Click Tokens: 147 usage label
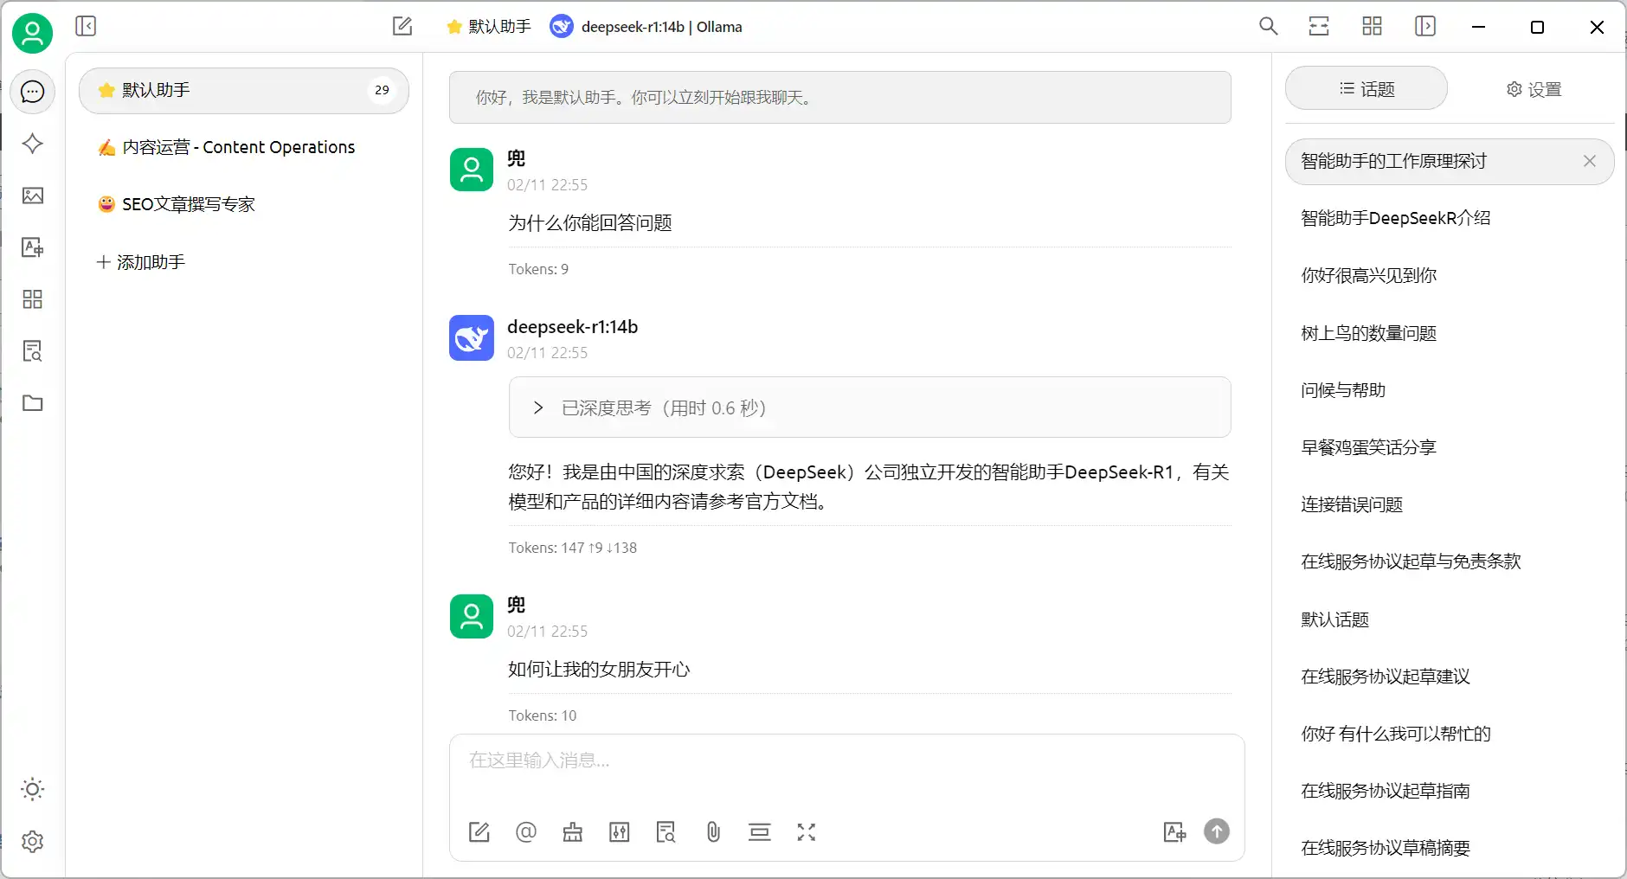1627x879 pixels. pyautogui.click(x=572, y=548)
